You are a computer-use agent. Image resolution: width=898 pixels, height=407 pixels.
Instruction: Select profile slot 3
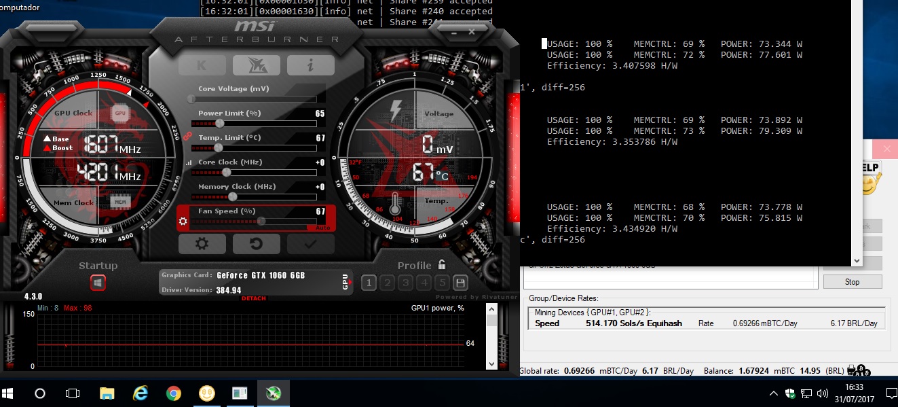tap(405, 283)
